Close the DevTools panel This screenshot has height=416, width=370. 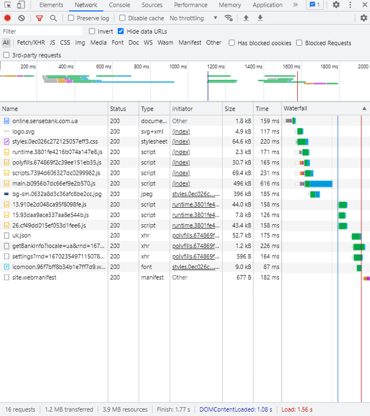point(365,5)
